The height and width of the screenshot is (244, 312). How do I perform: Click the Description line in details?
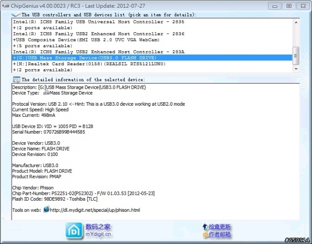tap(79, 87)
